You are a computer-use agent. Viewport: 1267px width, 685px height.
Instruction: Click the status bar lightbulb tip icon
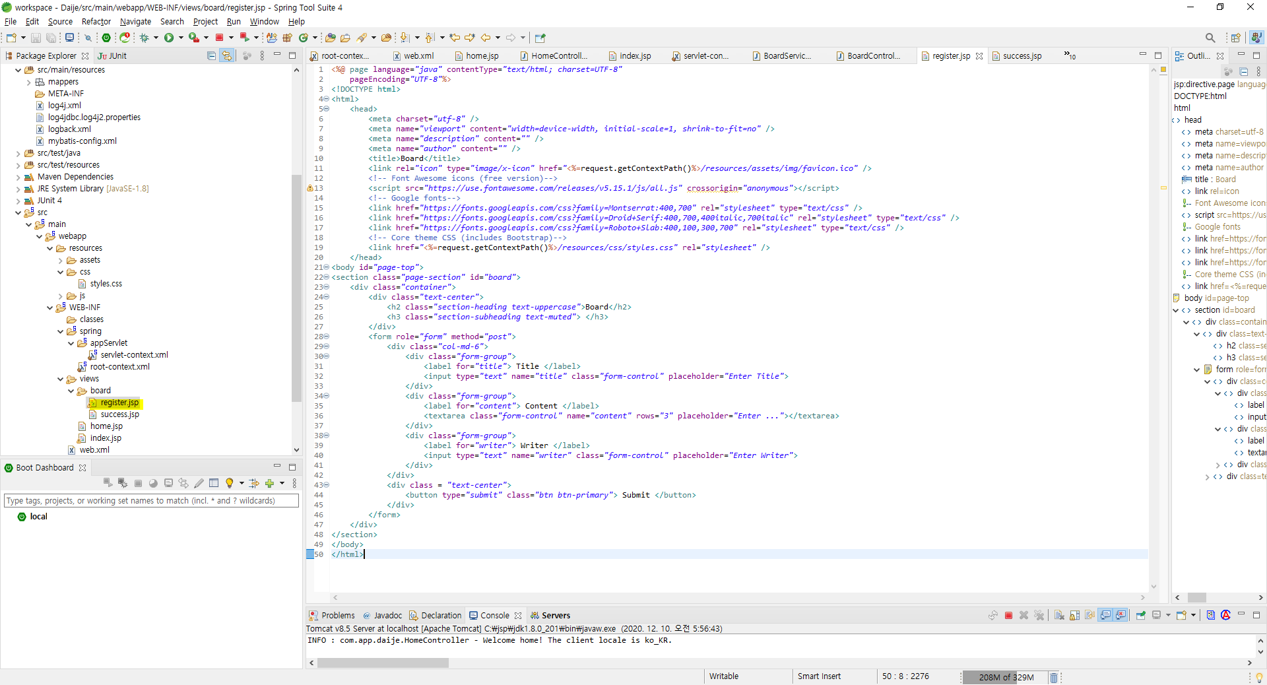tap(1259, 677)
